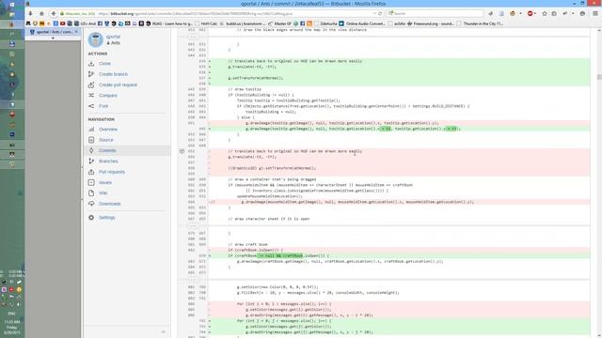Click the add comment icon beside line 655
The height and width of the screenshot is (338, 602).
pyautogui.click(x=182, y=151)
